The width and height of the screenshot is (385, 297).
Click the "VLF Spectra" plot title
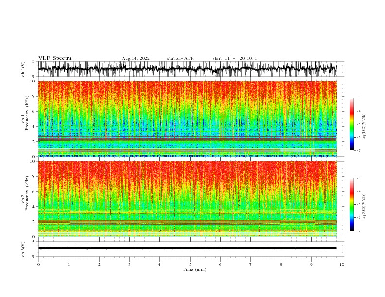pyautogui.click(x=55, y=58)
